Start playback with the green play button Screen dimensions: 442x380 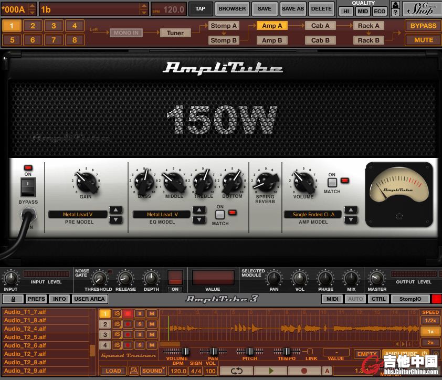(270, 371)
